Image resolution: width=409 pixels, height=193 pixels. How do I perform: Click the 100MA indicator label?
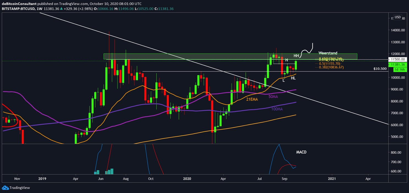tap(277, 109)
